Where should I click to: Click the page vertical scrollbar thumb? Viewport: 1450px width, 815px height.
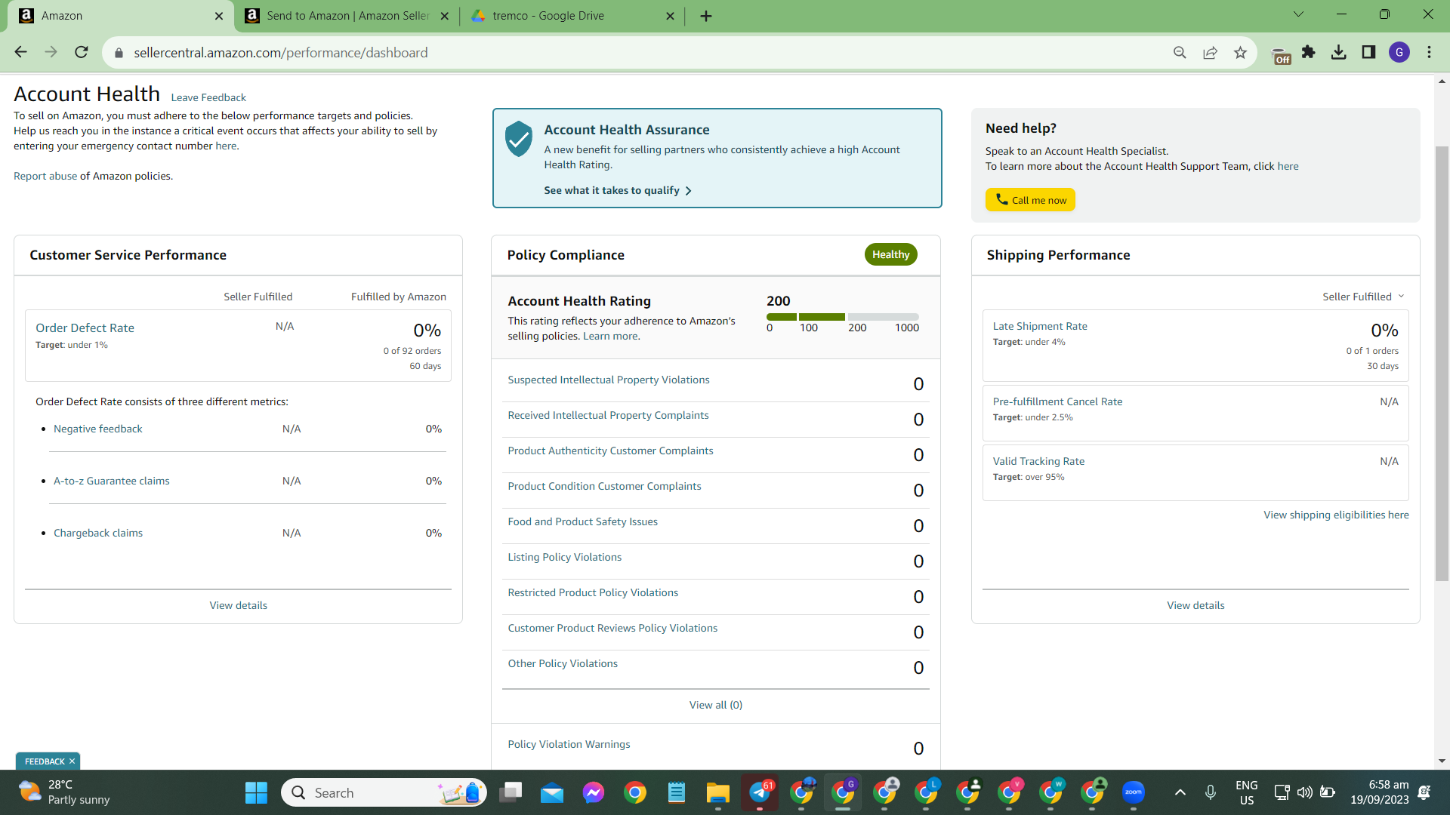pos(1442,362)
